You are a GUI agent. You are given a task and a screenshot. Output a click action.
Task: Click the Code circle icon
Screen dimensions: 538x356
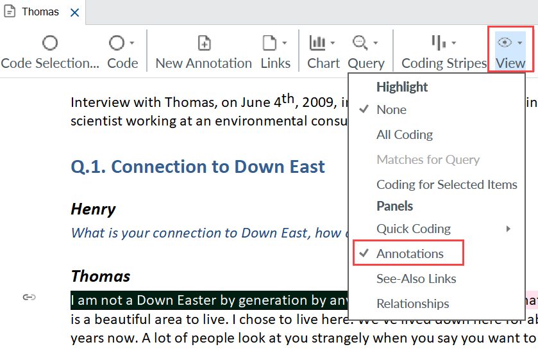tap(117, 43)
